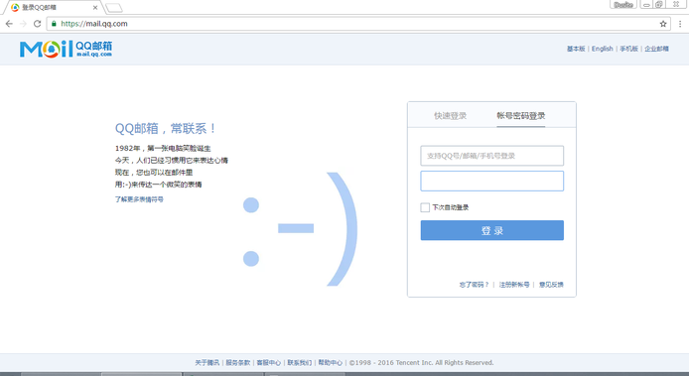Open the Chrome three-dot menu

[x=680, y=24]
